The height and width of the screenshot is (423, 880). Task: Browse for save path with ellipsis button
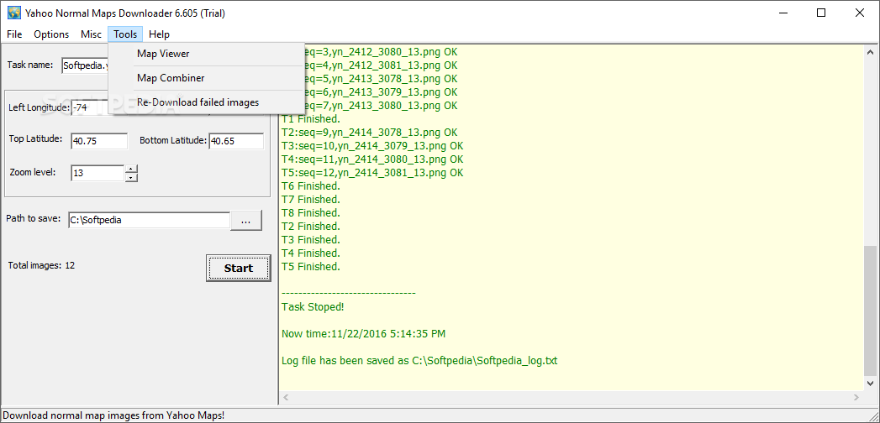(245, 221)
